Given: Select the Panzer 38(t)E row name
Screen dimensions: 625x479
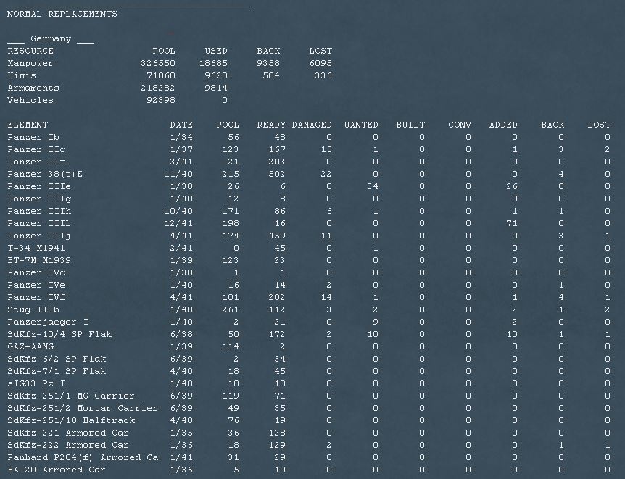Looking at the screenshot, I should click(x=45, y=174).
